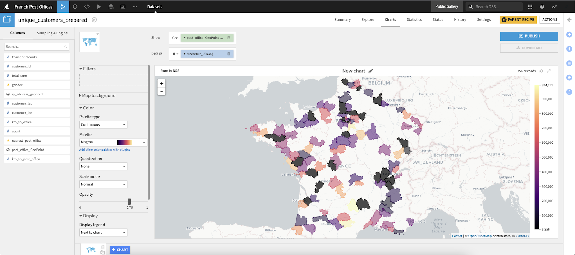The height and width of the screenshot is (255, 575).
Task: Delete the post_office_GeoPoint geo field
Action: [x=229, y=38]
